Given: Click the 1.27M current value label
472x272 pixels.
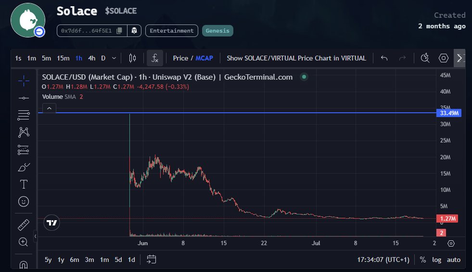Looking at the screenshot, I should click(447, 219).
